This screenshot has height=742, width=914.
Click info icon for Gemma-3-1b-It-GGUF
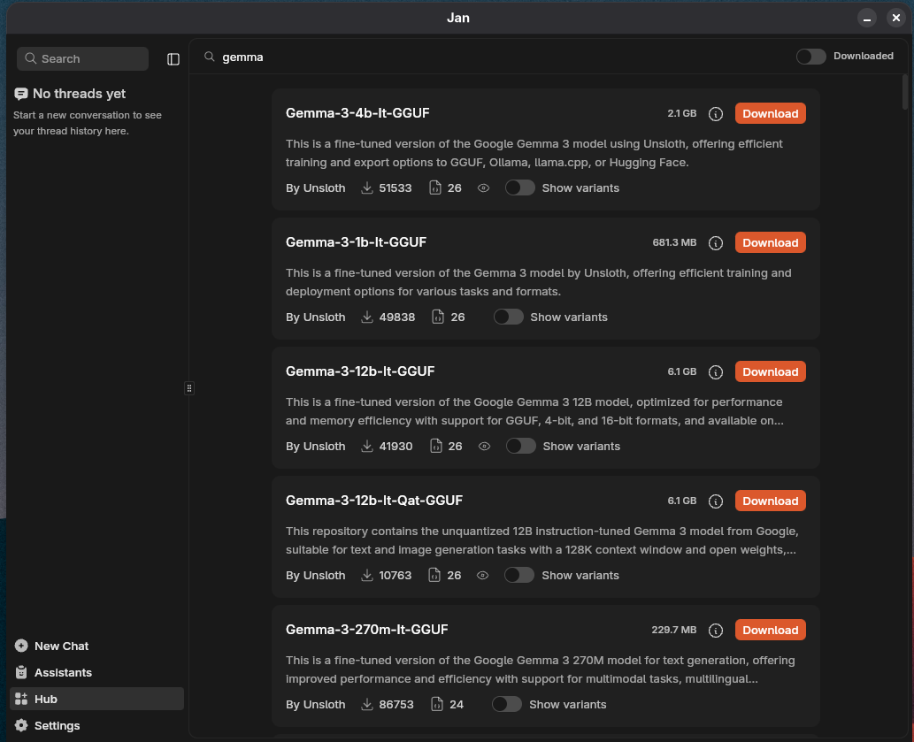(717, 243)
